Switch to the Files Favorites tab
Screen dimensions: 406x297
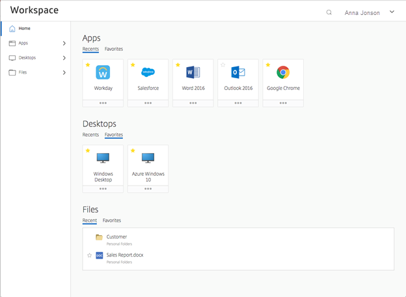coord(112,221)
